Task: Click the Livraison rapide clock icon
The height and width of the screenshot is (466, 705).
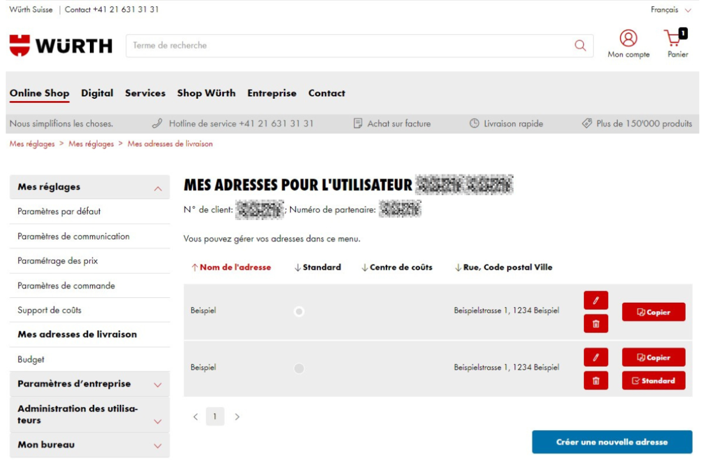Action: (x=474, y=123)
